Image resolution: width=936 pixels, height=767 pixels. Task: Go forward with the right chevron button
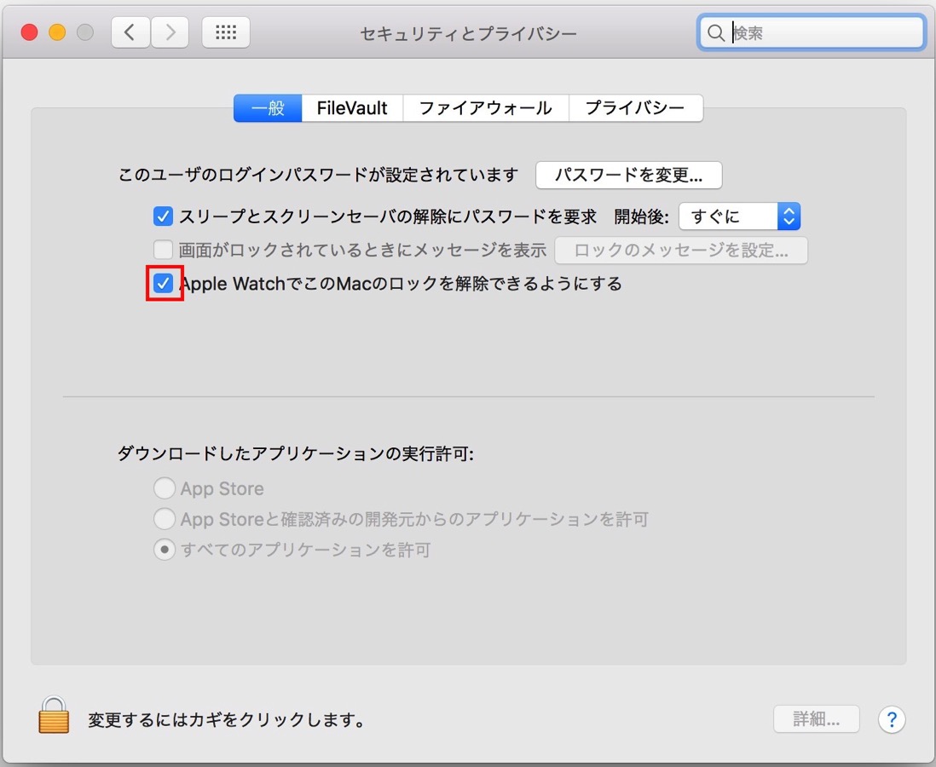[x=170, y=32]
